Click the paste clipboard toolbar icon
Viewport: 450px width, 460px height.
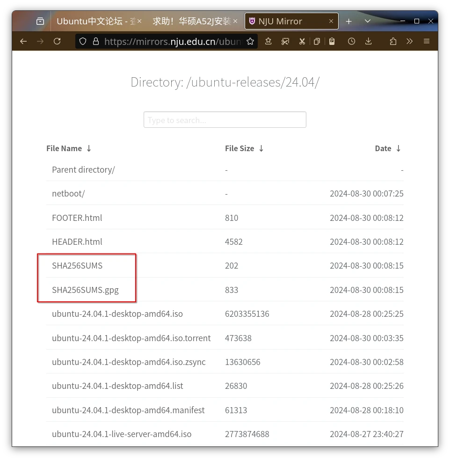[332, 41]
